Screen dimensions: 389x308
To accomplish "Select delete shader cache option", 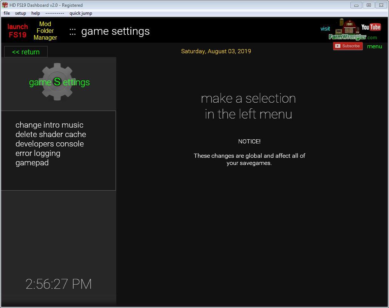I will 51,134.
